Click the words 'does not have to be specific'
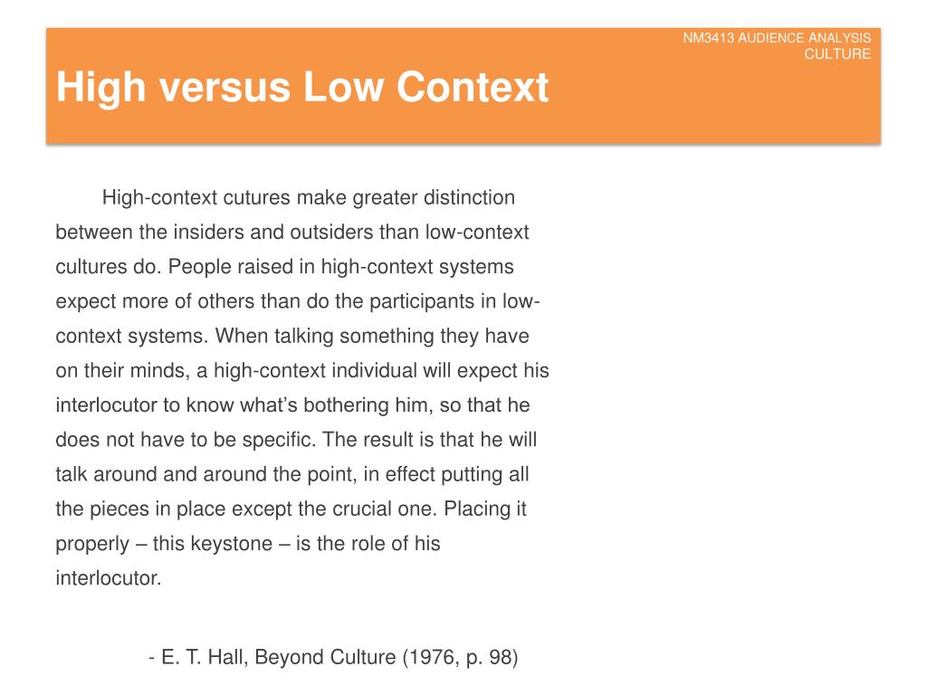Viewport: 927px width, 695px height. [x=185, y=440]
